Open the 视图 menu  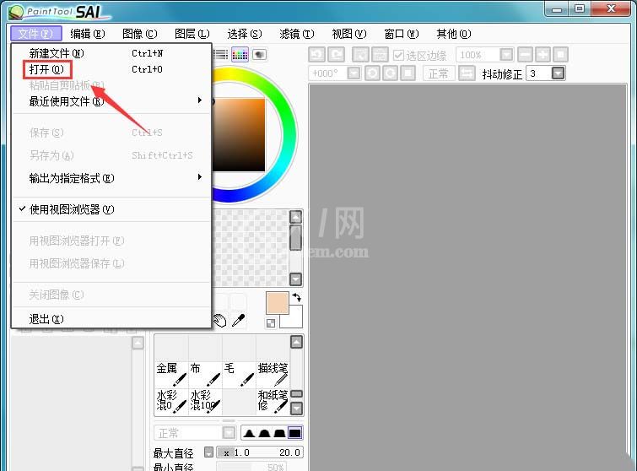coord(349,34)
